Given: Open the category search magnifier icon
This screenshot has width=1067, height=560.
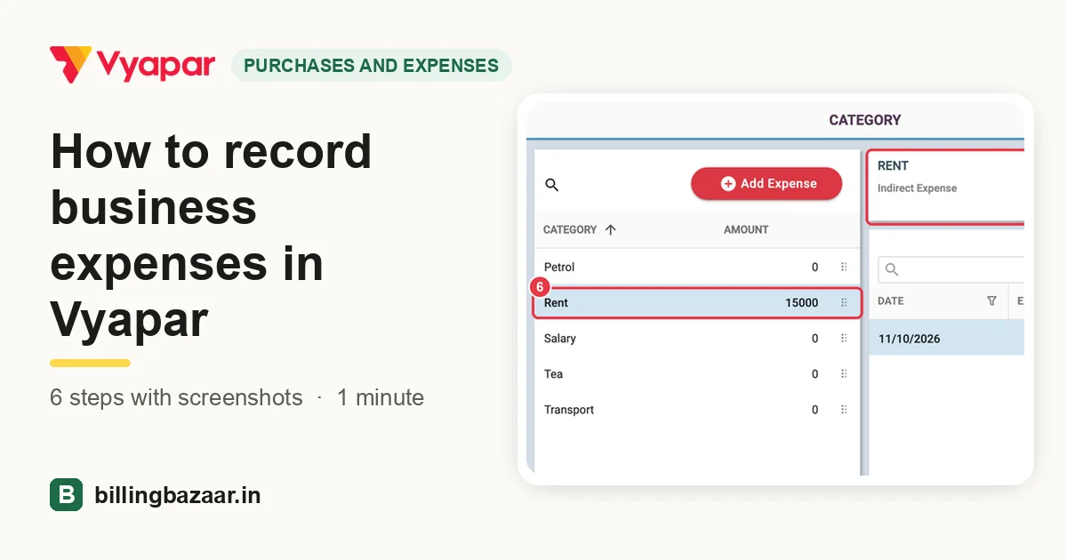Looking at the screenshot, I should [x=551, y=185].
